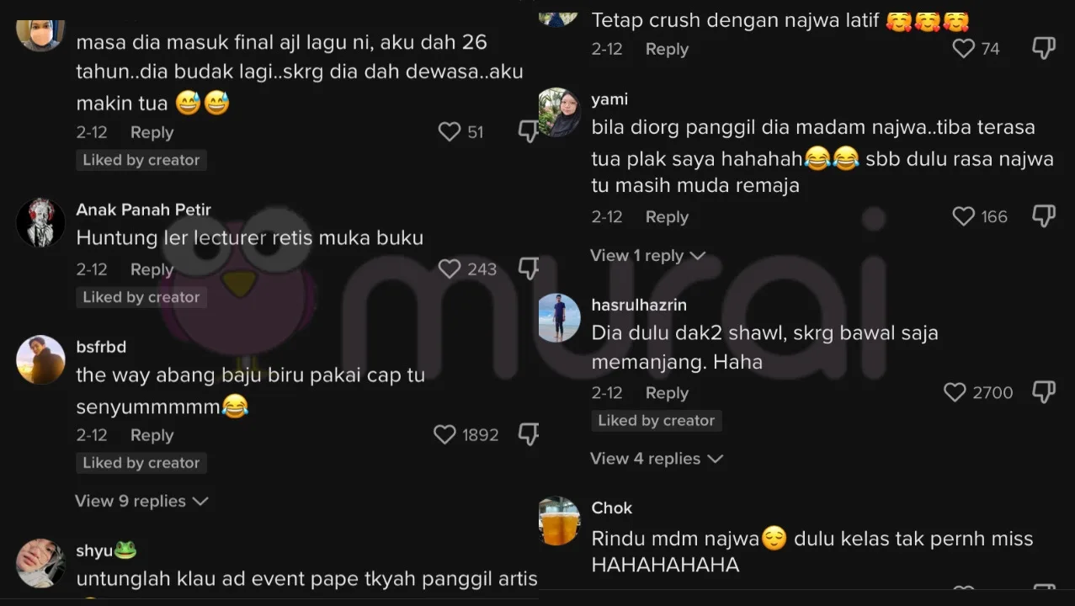Screen dimensions: 1075x606
Task: Toggle dislike on Anak Panah Petir's comment
Action: (528, 269)
